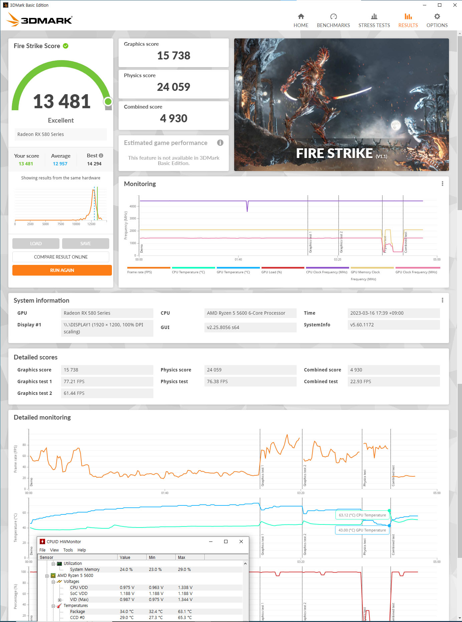The height and width of the screenshot is (622, 462).
Task: Collapse the Utilization node in HWMonitor
Action: [x=53, y=564]
